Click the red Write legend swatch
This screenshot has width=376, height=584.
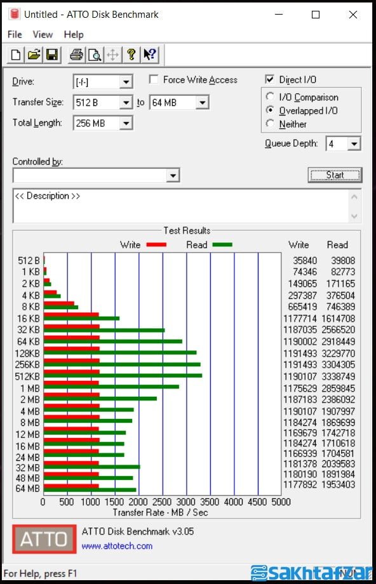tap(156, 244)
